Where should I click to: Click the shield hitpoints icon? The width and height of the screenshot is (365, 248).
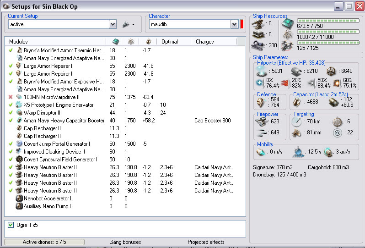[x=261, y=72]
